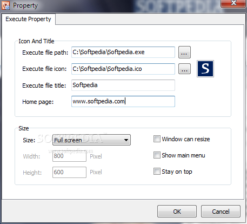247x224 pixels.
Task: Click the 'Height:' label
Action: [x=32, y=173]
